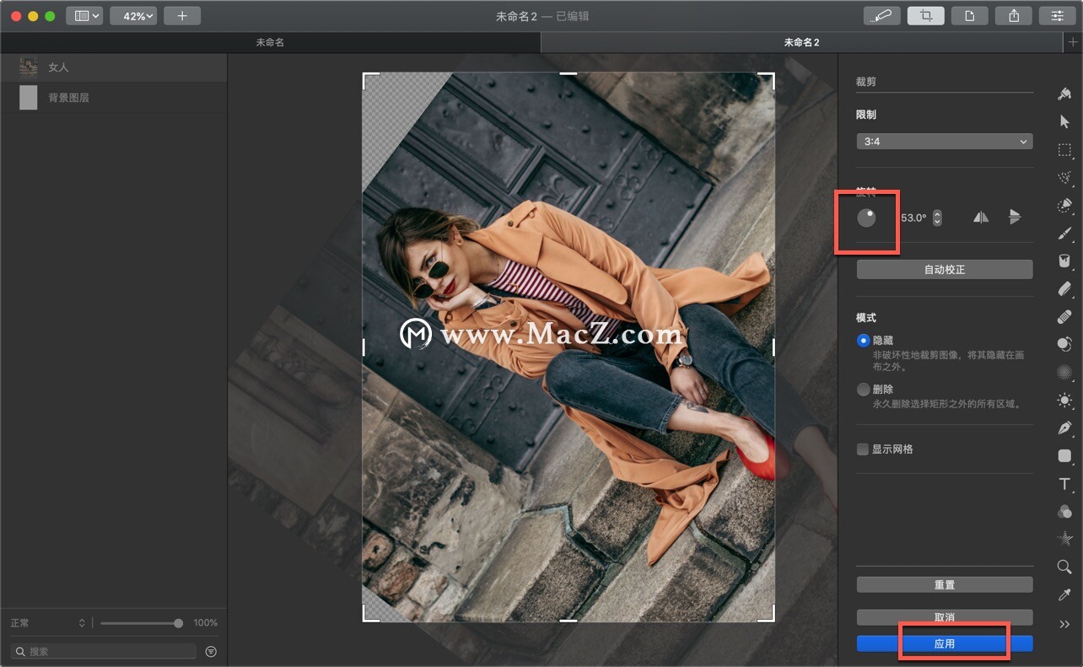Open the Effects star tool
1083x667 pixels.
1064,539
